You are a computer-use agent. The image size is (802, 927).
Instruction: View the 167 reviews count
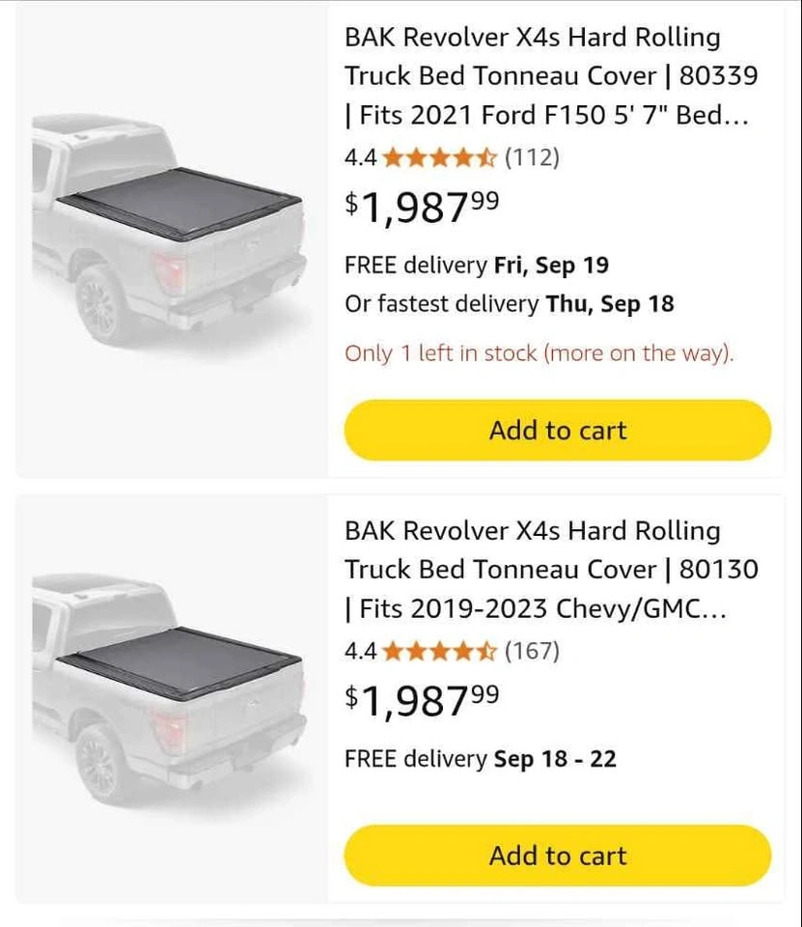click(532, 652)
